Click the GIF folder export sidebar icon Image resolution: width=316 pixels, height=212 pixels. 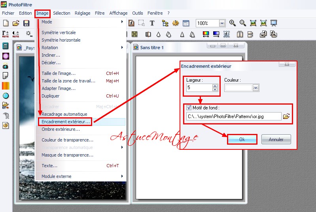tap(6, 105)
